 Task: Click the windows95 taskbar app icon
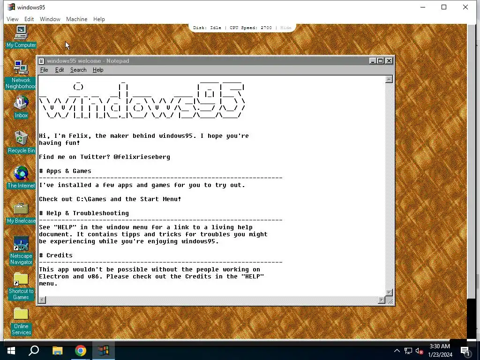coord(104,351)
